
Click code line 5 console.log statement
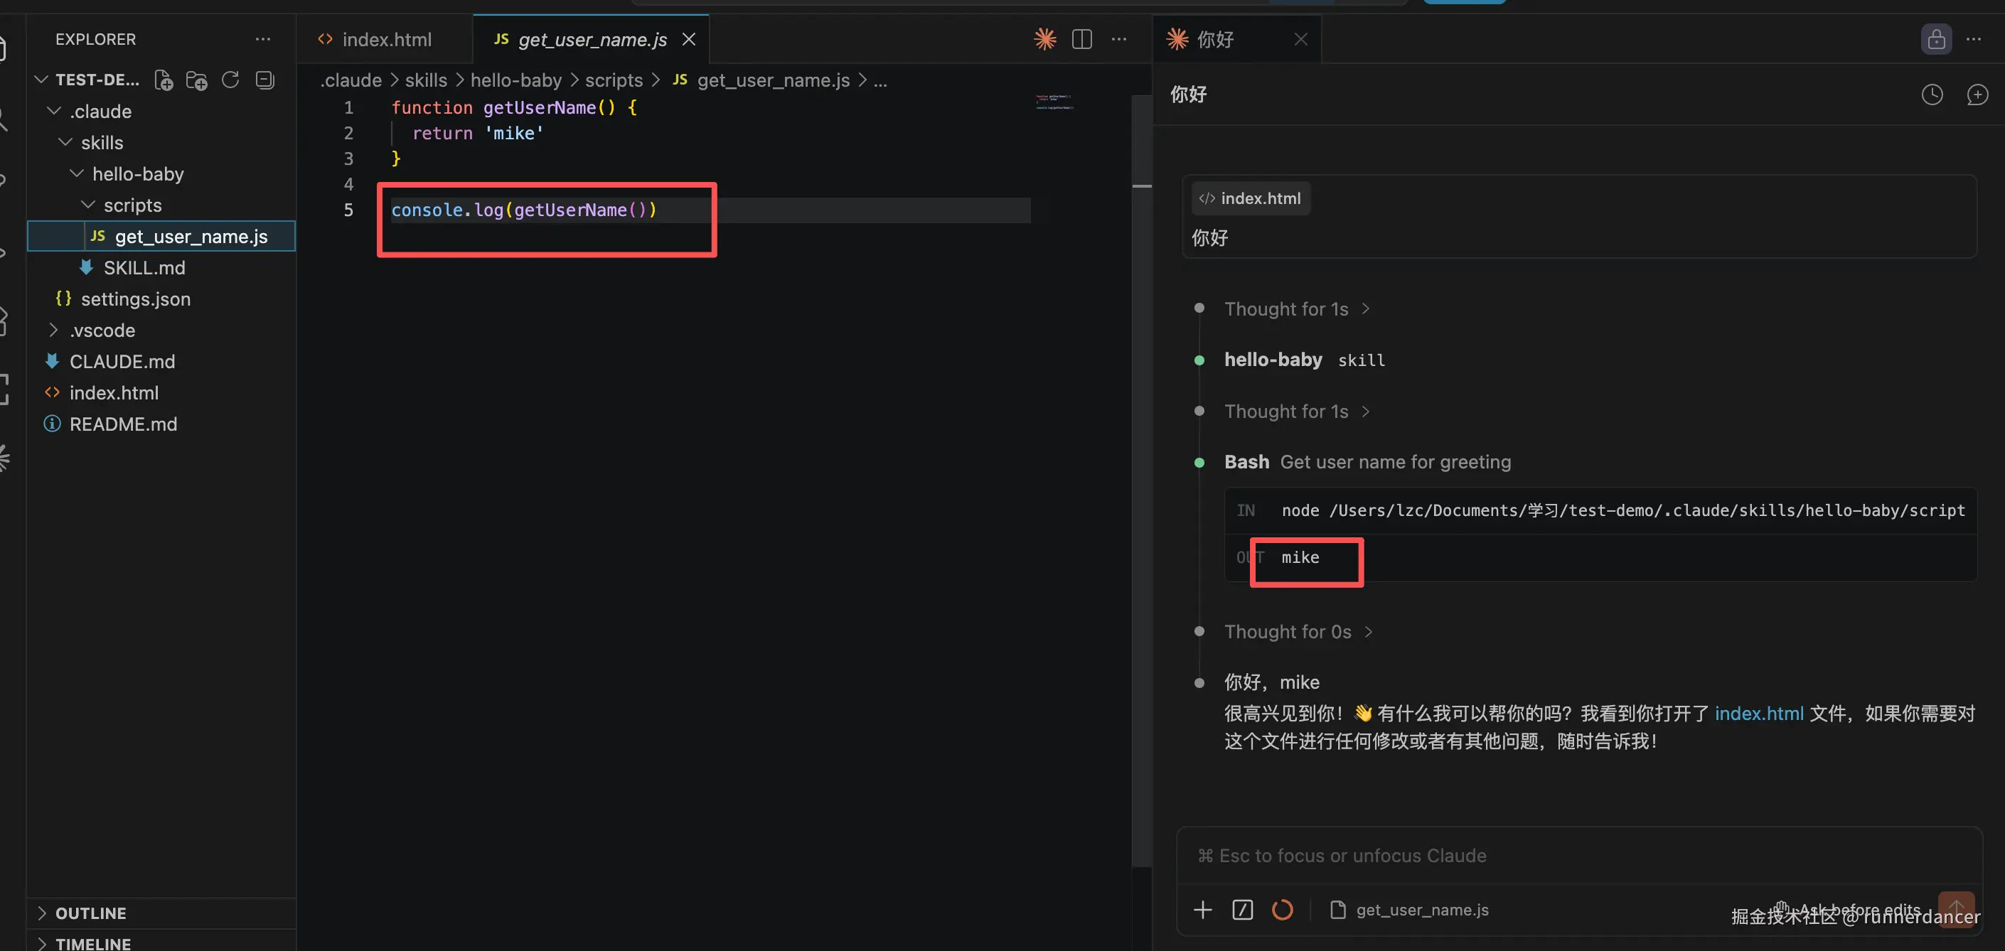(524, 210)
